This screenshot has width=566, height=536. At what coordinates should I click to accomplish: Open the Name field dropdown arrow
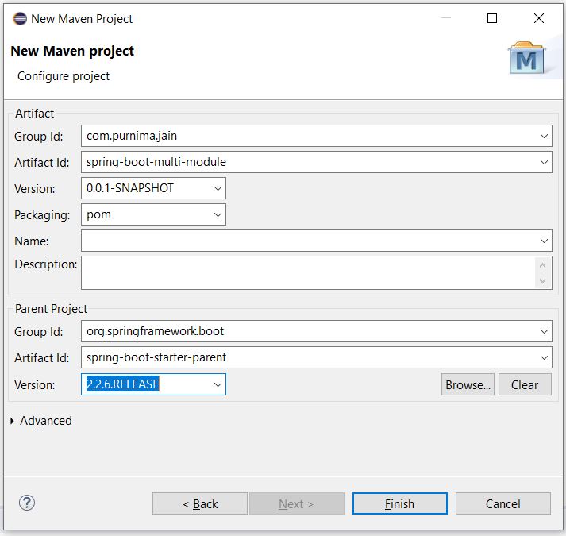click(x=544, y=241)
